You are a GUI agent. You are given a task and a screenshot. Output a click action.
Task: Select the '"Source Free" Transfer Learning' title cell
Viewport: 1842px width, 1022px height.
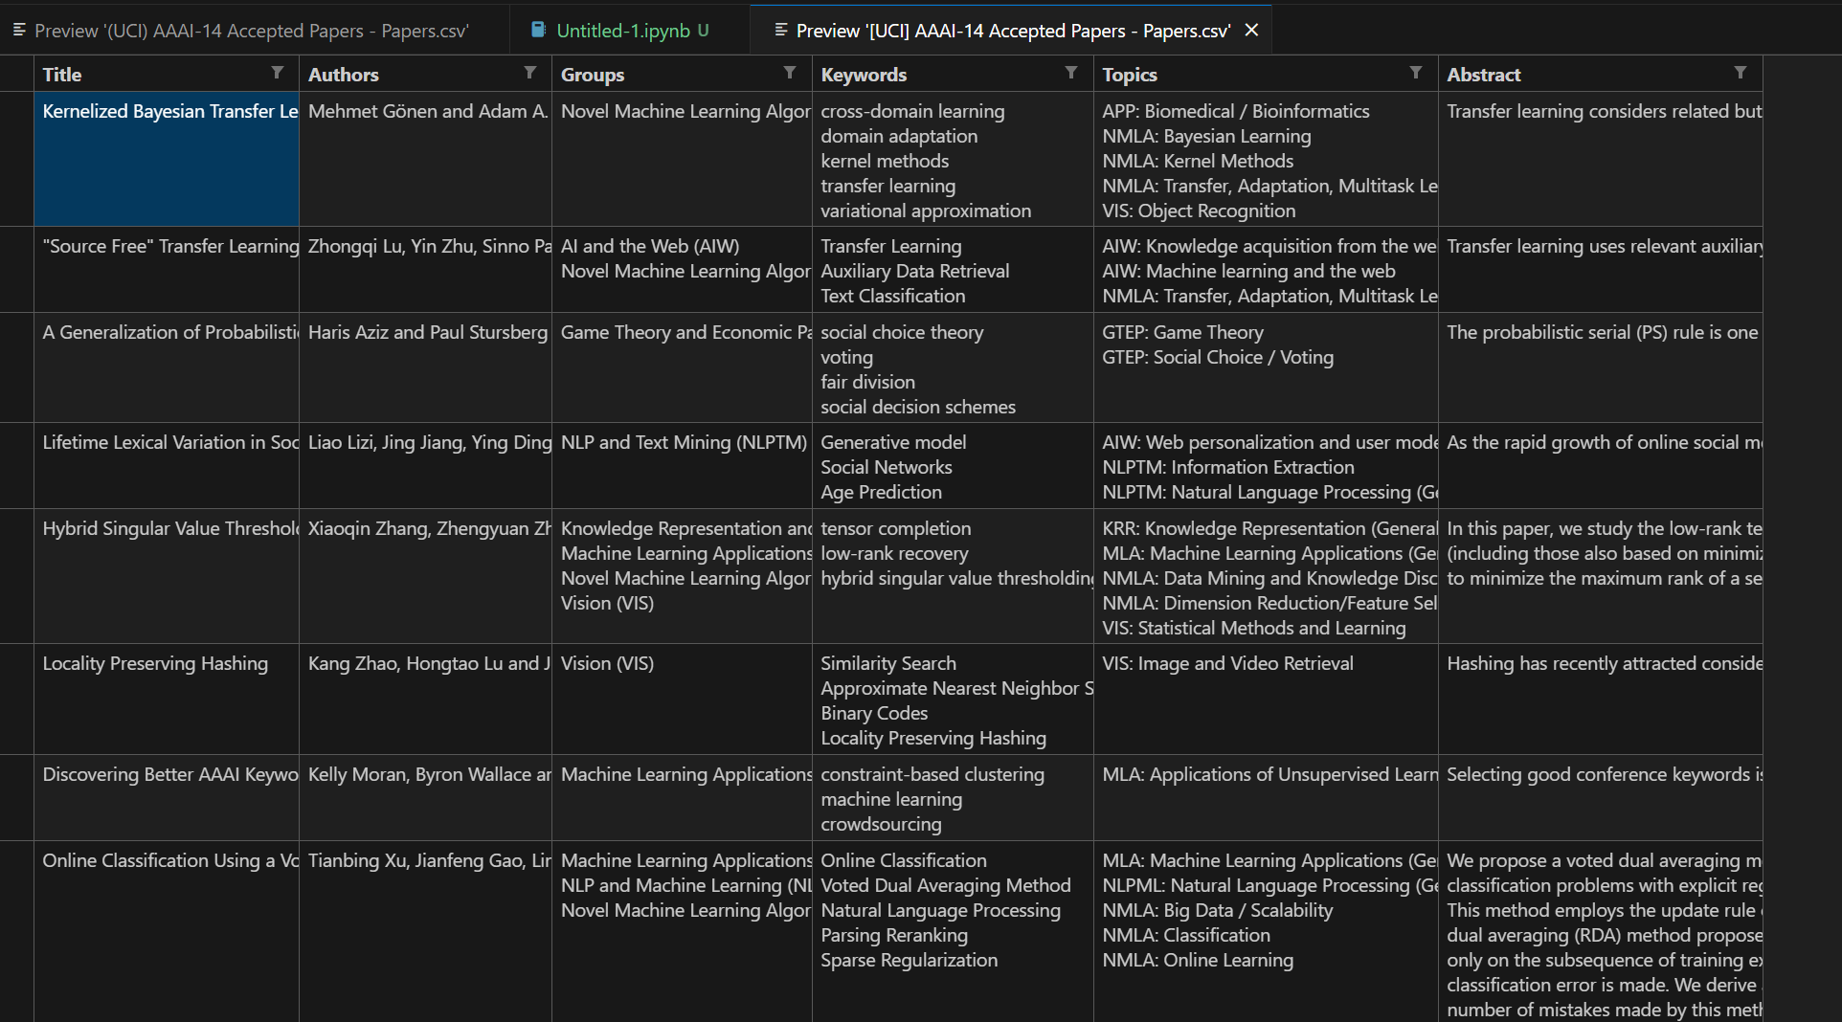[167, 270]
